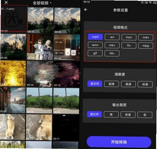Go back using the arrow in 参数设置
The width and height of the screenshot is (157, 149).
(86, 10)
